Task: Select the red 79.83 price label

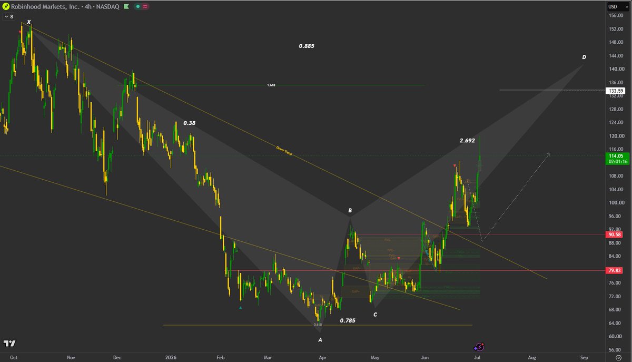Action: [x=614, y=270]
